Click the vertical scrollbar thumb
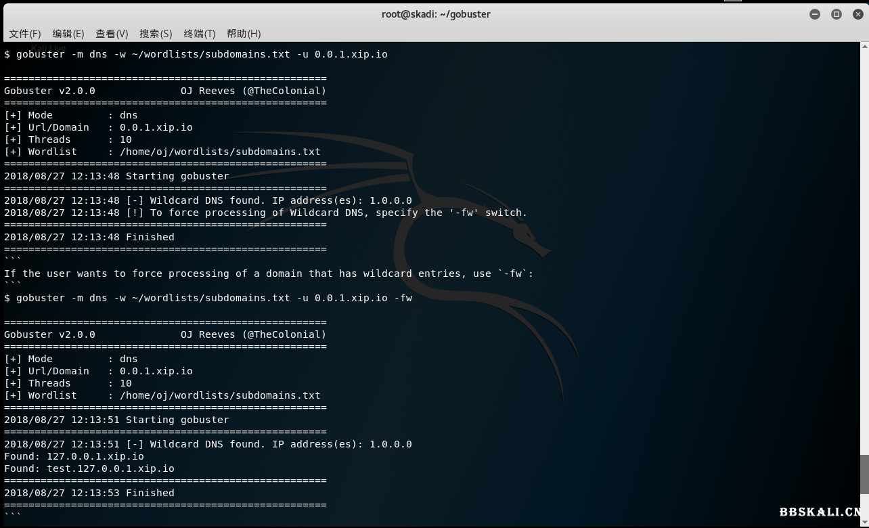Image resolution: width=869 pixels, height=528 pixels. 864,474
